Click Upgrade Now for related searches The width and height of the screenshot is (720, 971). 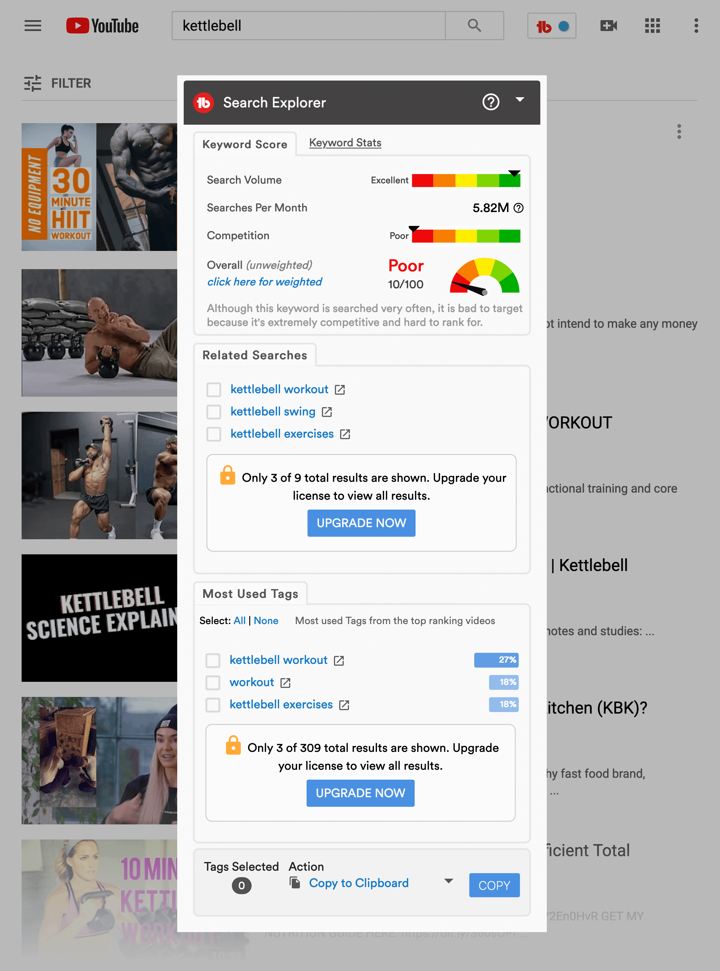[x=362, y=523]
